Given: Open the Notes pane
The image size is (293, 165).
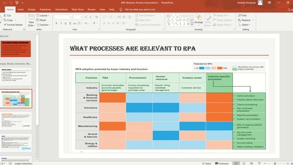Looking at the screenshot, I should tap(206, 164).
